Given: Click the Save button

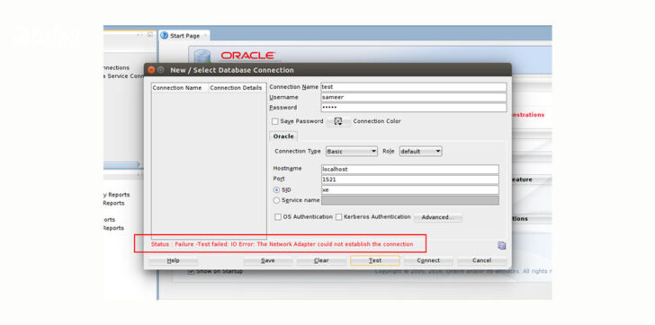Looking at the screenshot, I should coord(268,260).
